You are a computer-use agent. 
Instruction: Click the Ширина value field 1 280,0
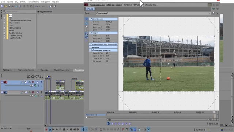[x=112, y=22]
